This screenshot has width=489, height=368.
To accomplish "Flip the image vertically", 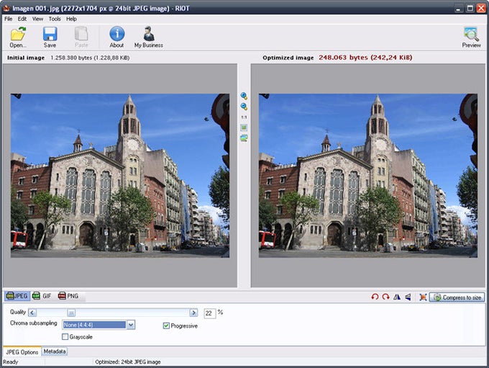I will pos(408,297).
